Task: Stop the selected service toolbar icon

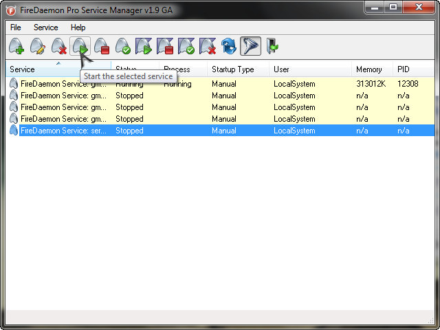Action: tap(102, 47)
